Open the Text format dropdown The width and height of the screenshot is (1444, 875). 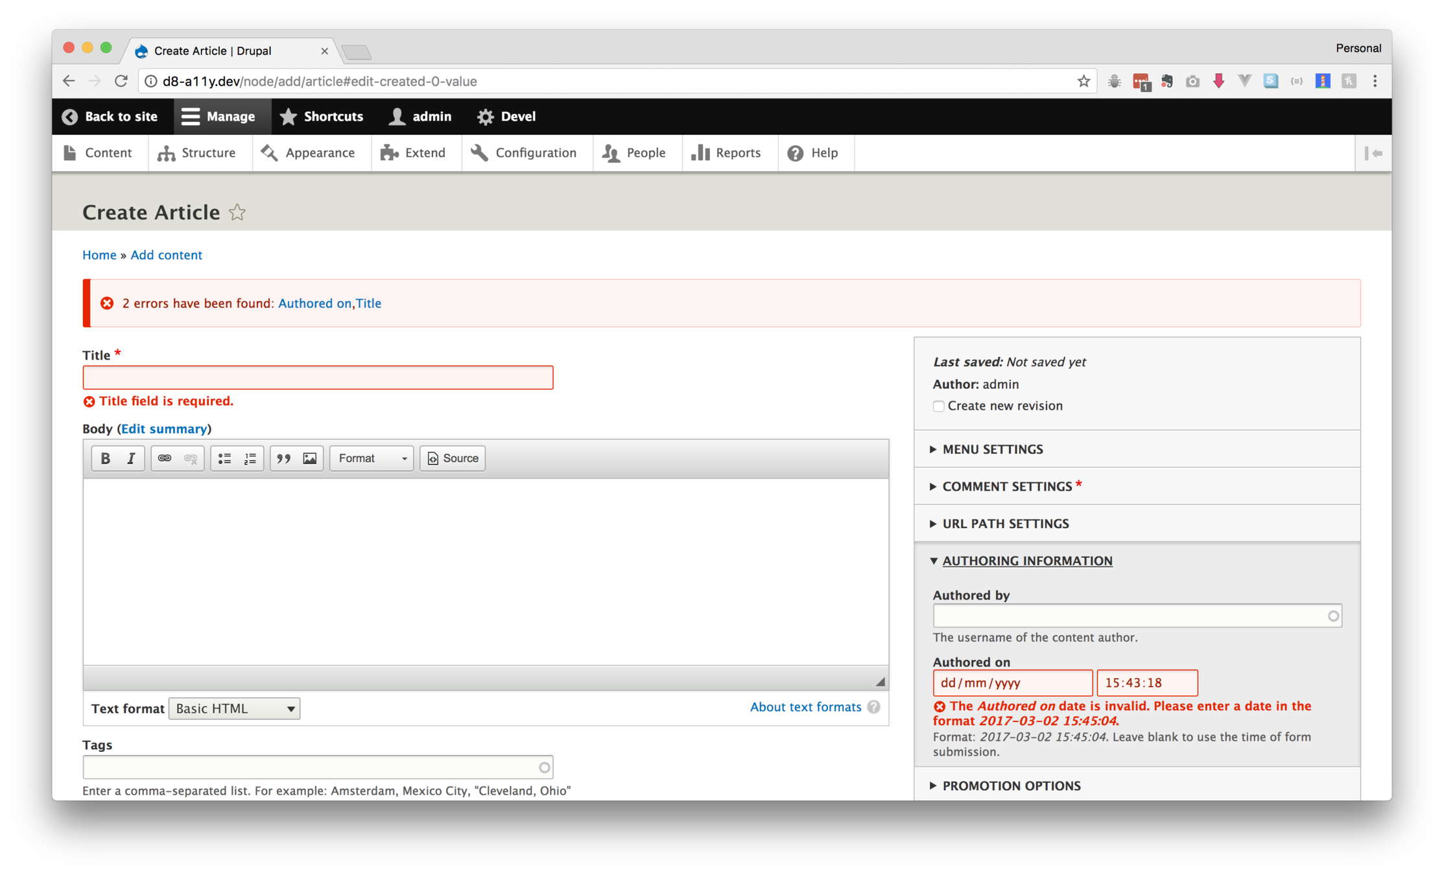pos(234,708)
